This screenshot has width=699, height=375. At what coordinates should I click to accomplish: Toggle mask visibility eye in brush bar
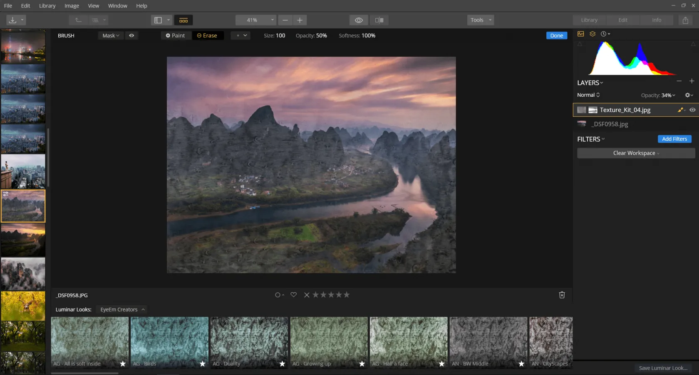(131, 36)
